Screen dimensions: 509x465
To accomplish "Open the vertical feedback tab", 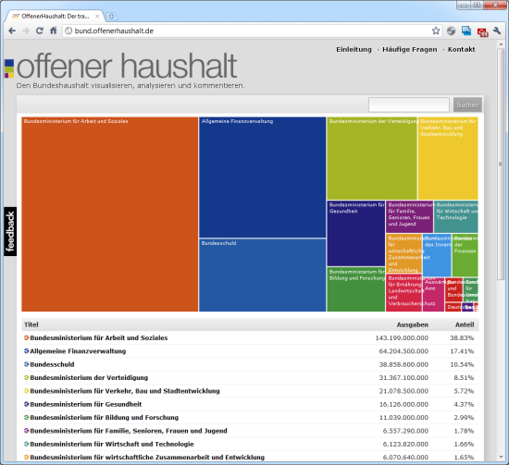I will [10, 231].
